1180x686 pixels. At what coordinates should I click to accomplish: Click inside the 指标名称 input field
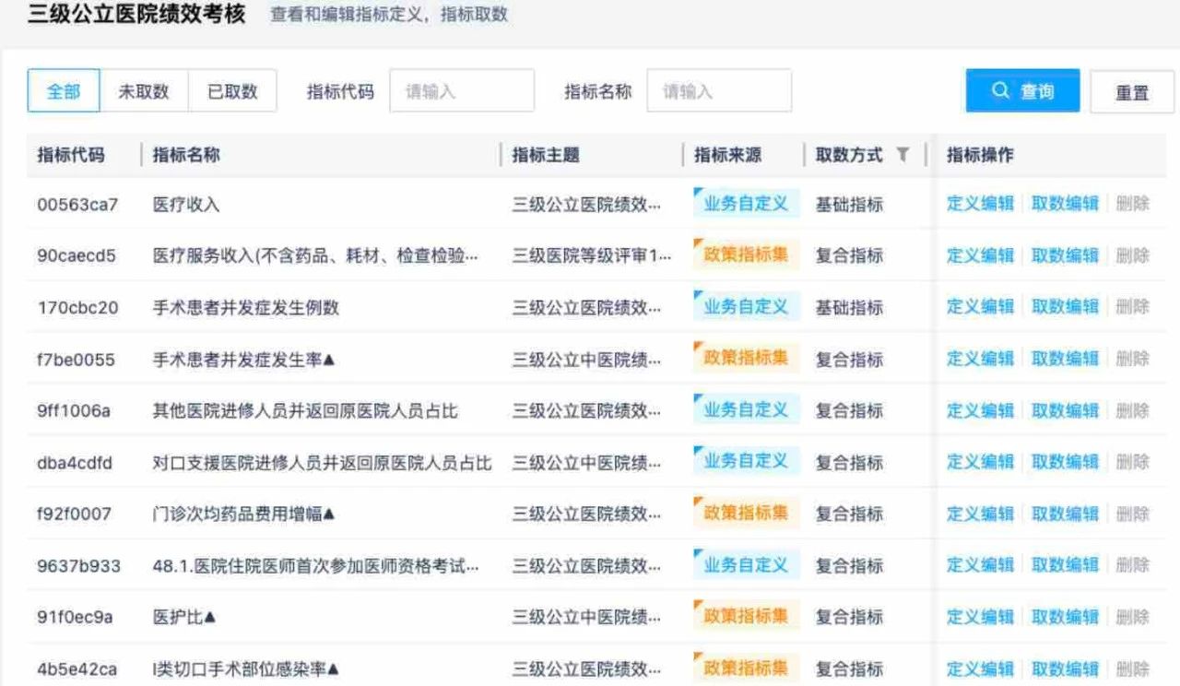tap(721, 90)
